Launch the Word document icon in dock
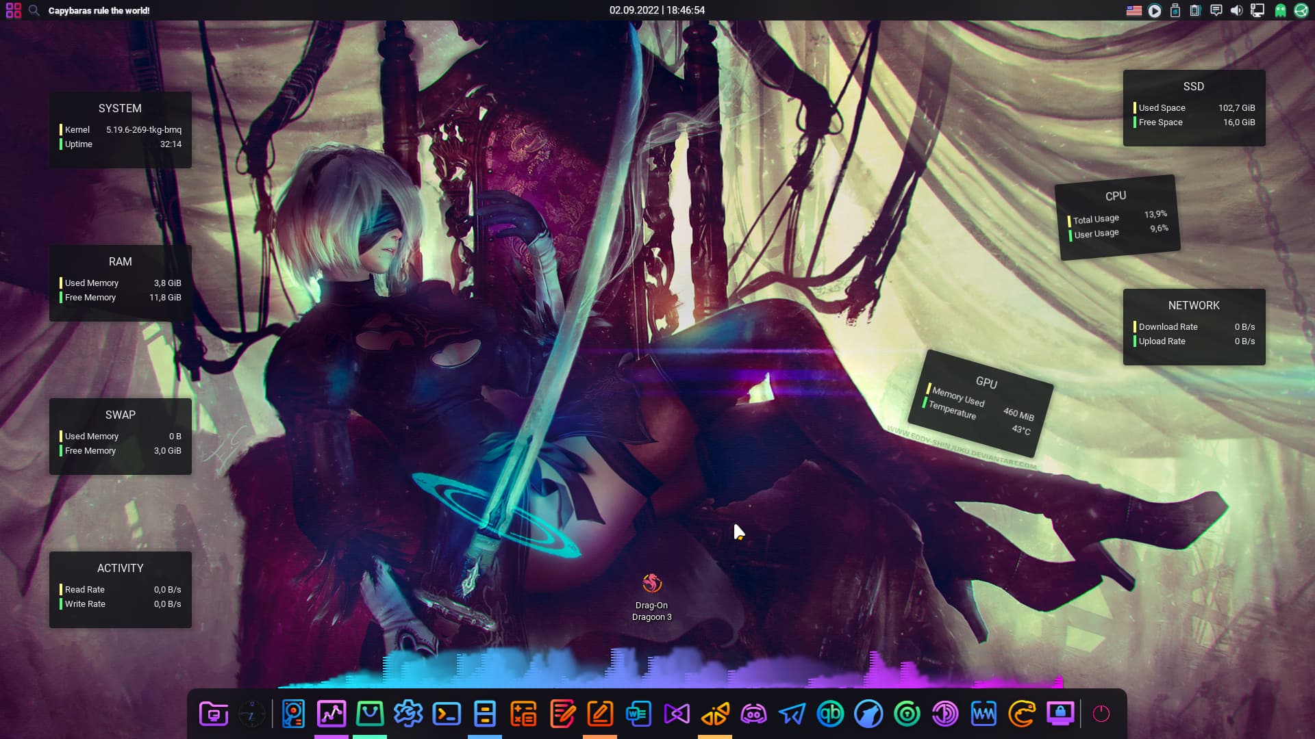 (638, 714)
